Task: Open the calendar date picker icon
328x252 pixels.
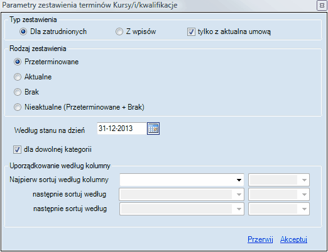Action: [153, 129]
